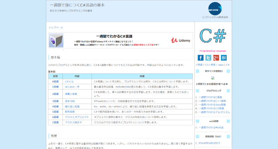Click the おさえておきたいプログラミングの基本 subtitle
The height and width of the screenshot is (149, 278).
[x=71, y=11]
